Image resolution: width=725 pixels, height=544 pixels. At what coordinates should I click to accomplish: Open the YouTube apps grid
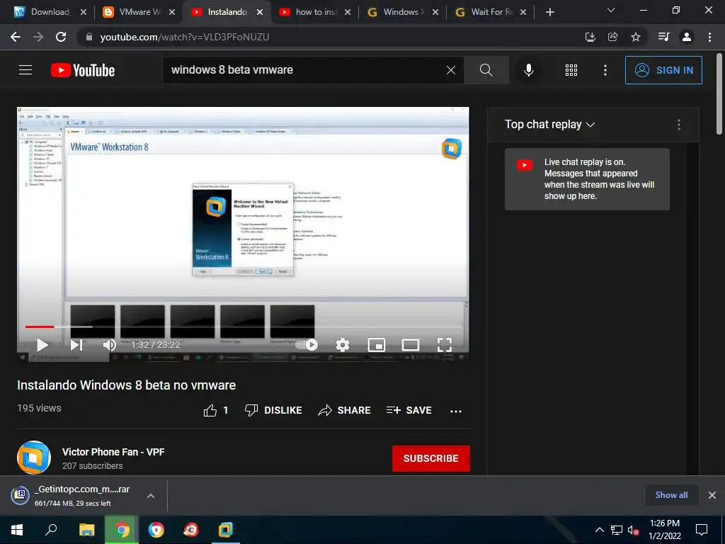[571, 70]
